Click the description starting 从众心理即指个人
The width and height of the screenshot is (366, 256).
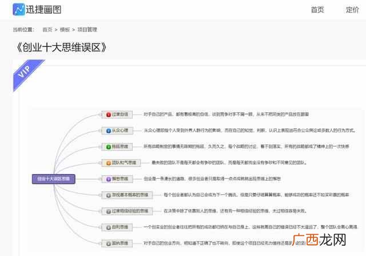tap(249, 131)
